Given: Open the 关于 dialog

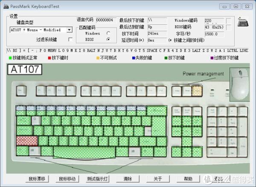Looking at the screenshot, I should tap(158, 179).
